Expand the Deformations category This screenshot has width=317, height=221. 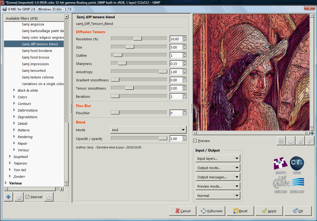[x=14, y=110]
